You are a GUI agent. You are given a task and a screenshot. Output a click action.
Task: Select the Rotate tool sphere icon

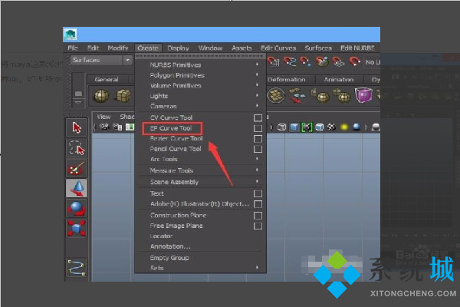77,208
